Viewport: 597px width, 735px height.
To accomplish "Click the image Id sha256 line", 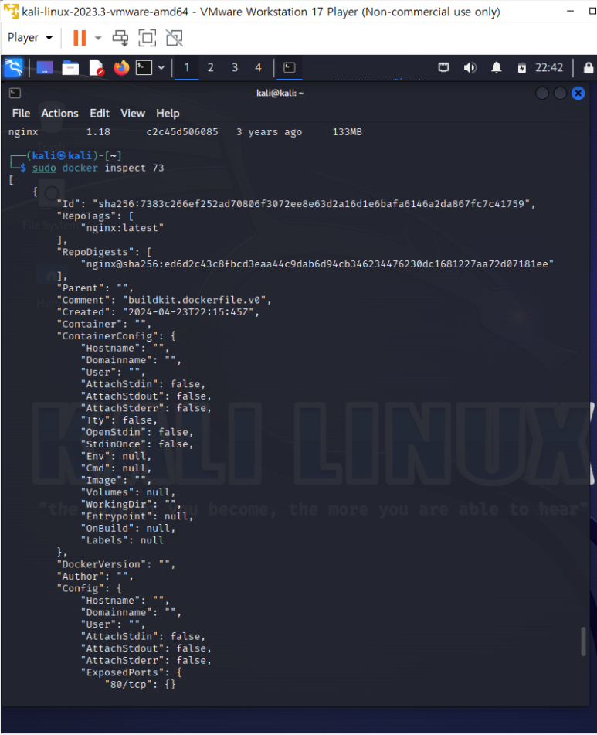I will 296,204.
